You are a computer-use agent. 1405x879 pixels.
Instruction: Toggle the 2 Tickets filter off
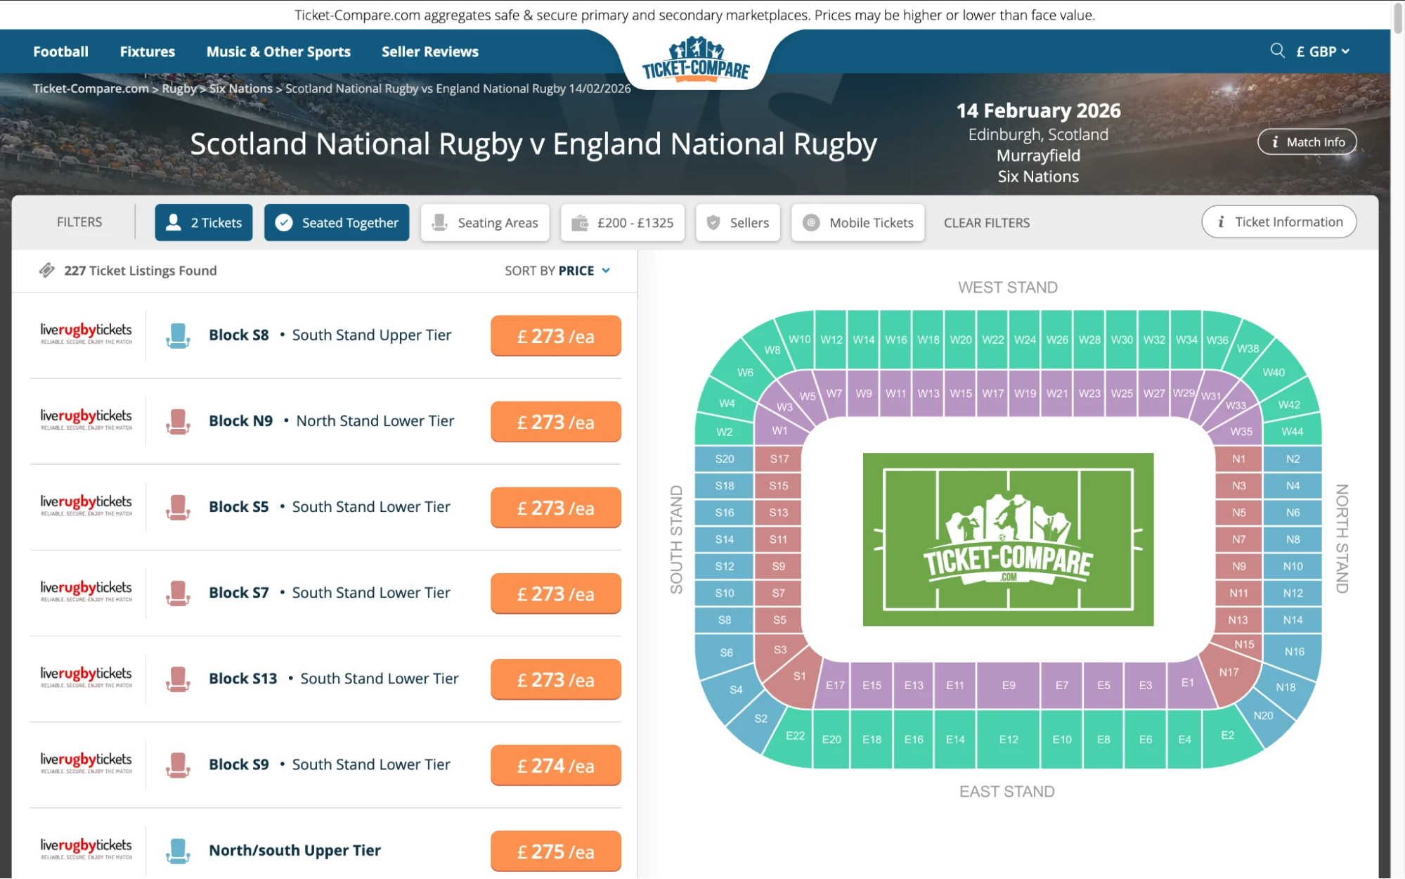click(x=203, y=222)
